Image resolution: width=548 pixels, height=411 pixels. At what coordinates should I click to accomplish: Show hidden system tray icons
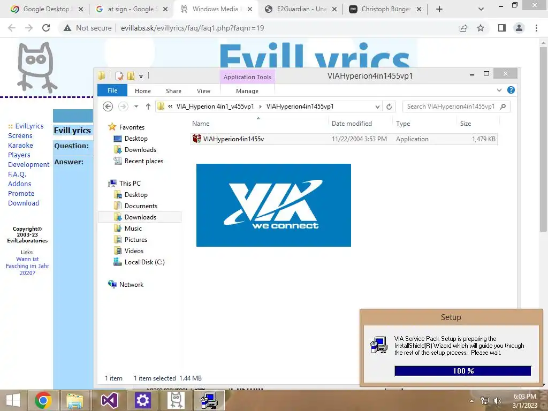tap(472, 401)
